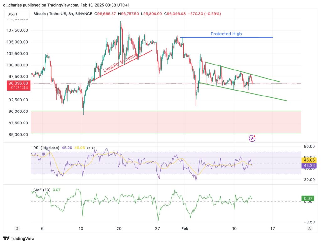Image resolution: width=321 pixels, height=244 pixels.
Task: Click the purple lightning icon on the chart
Action: [x=252, y=138]
